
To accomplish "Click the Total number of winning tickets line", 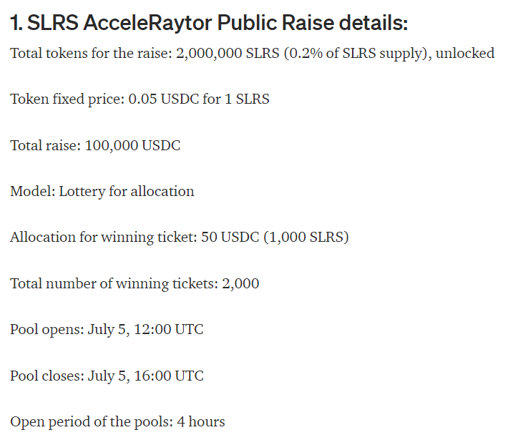I will 135,284.
